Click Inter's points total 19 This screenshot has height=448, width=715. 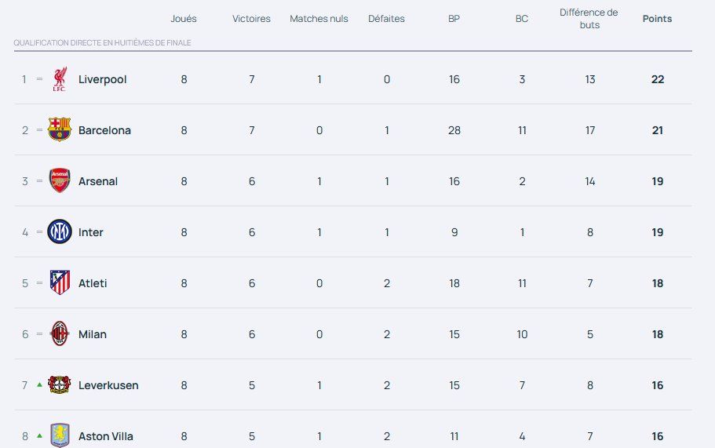coord(658,232)
